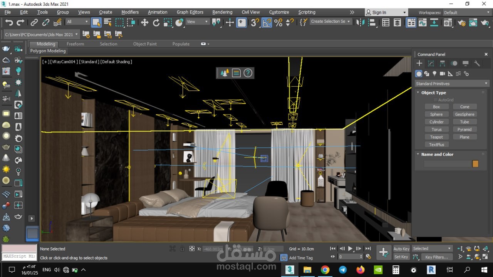
Task: Open the Scripting menu
Action: point(307,12)
